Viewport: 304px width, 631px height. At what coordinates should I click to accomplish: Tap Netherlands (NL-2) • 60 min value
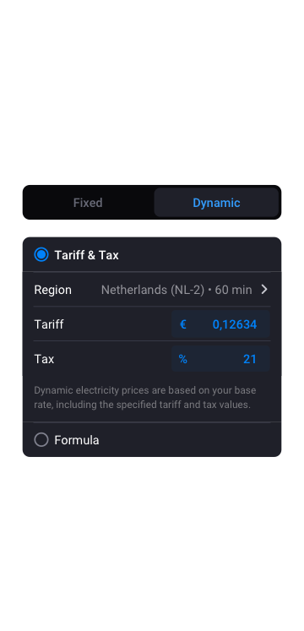click(176, 290)
